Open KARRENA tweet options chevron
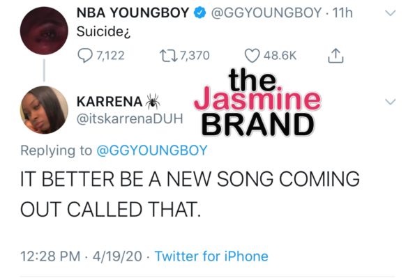Image resolution: width=415 pixels, height=278 pixels. coord(390,102)
